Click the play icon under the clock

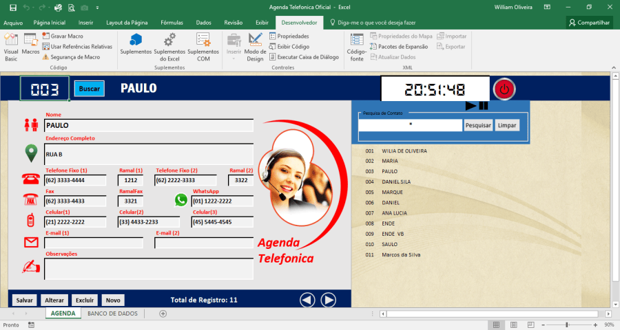471,105
